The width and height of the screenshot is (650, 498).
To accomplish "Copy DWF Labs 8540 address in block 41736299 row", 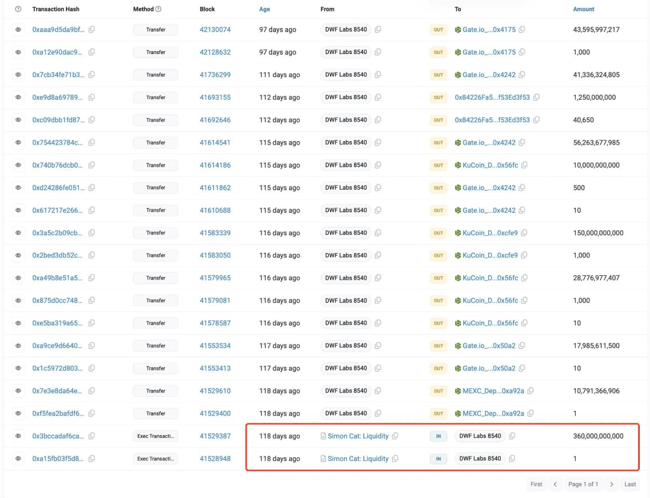I will pos(377,75).
